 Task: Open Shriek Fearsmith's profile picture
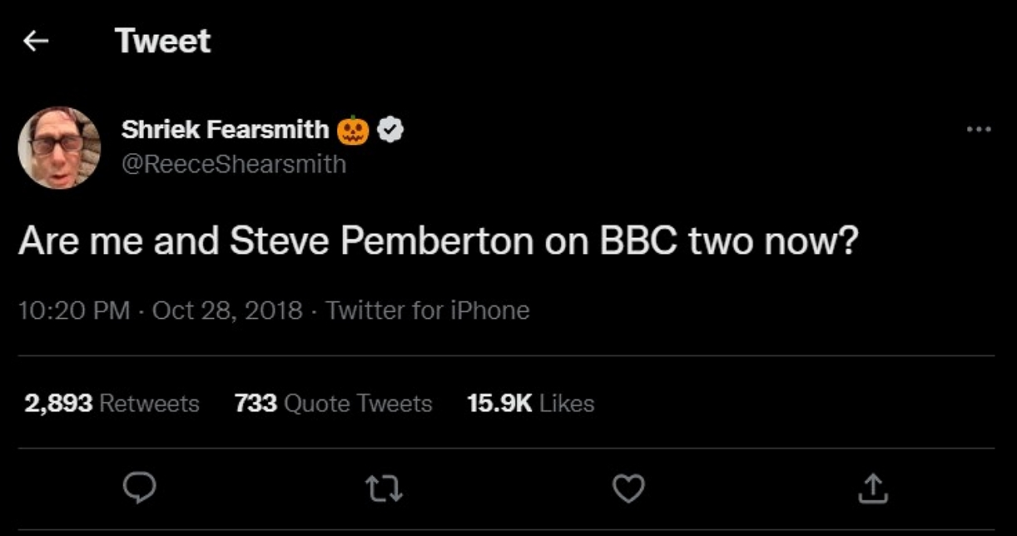point(59,147)
